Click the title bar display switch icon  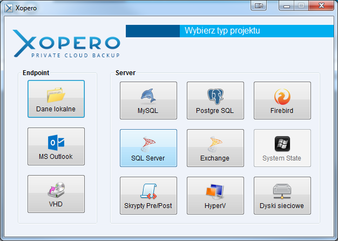259,5
